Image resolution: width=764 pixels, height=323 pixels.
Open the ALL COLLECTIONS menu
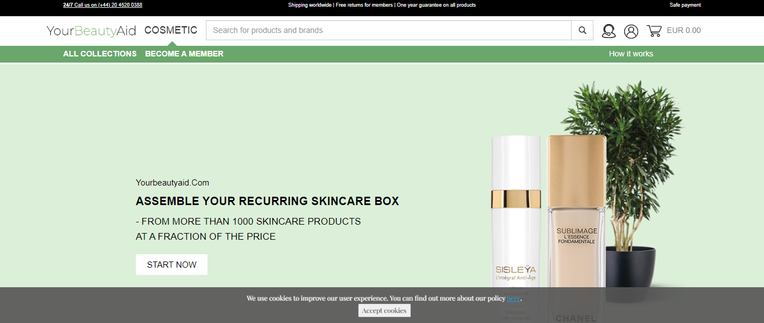(x=100, y=54)
